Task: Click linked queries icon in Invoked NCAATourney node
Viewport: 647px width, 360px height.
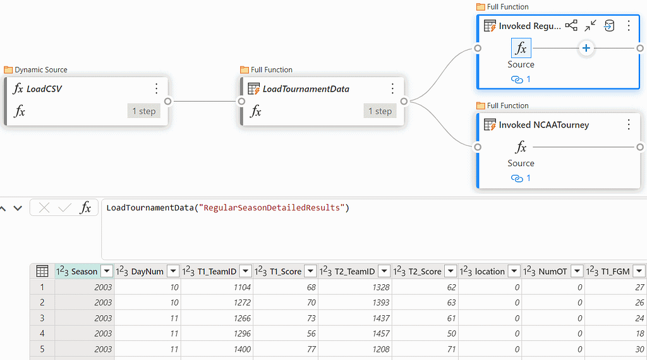Action: [x=517, y=178]
